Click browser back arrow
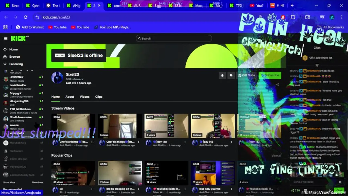 [x=6, y=17]
